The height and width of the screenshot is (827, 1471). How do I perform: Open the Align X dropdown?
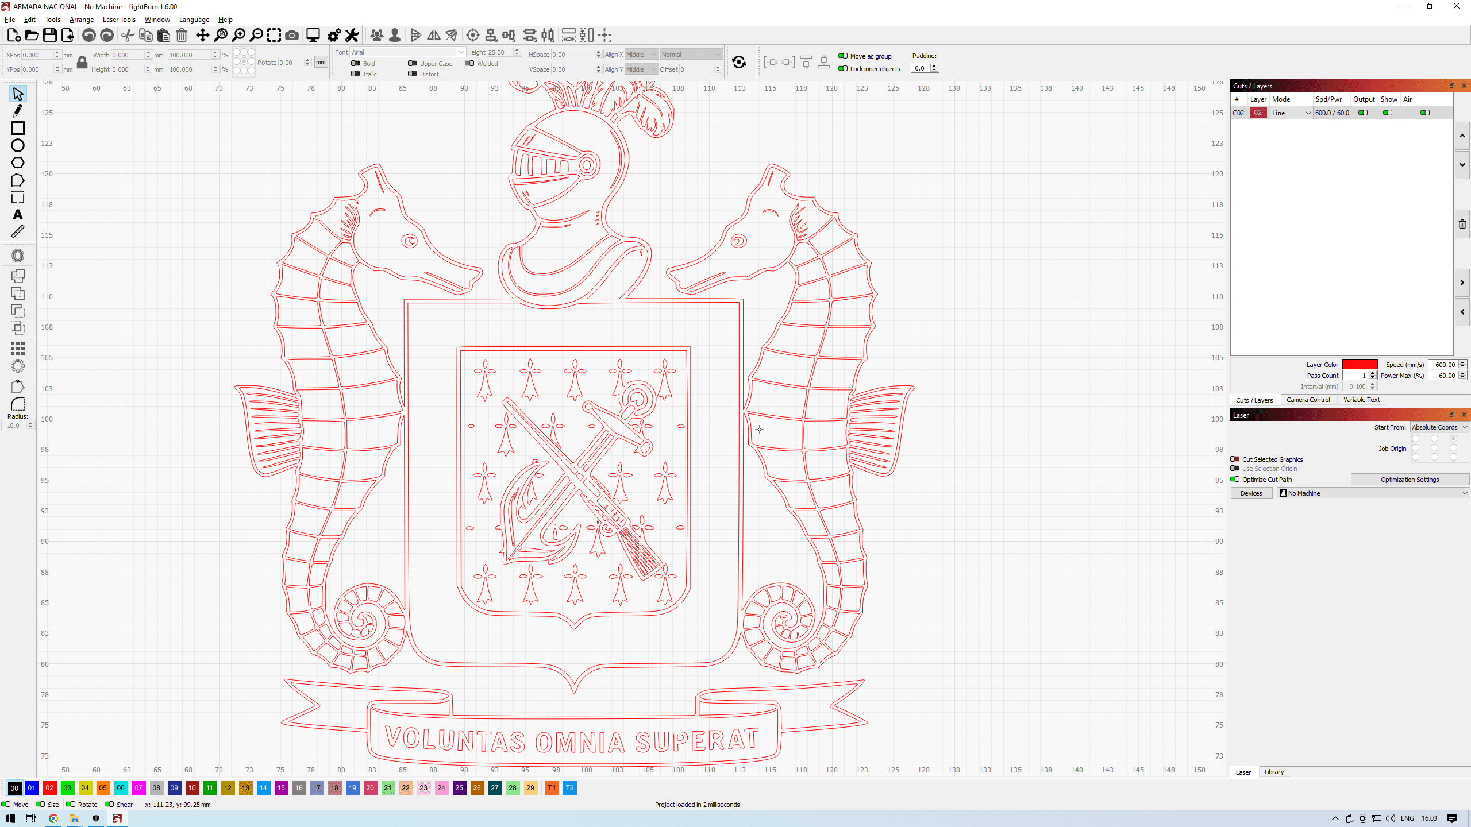(641, 55)
